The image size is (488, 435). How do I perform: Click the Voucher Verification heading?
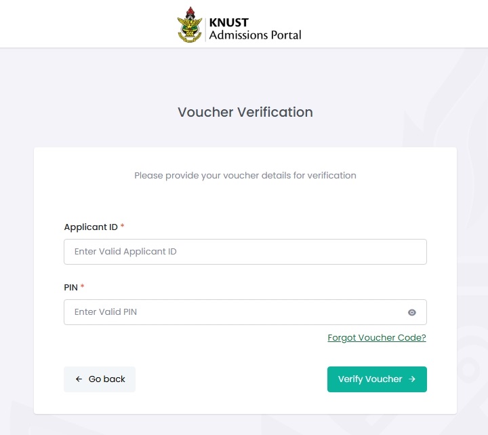pyautogui.click(x=245, y=112)
